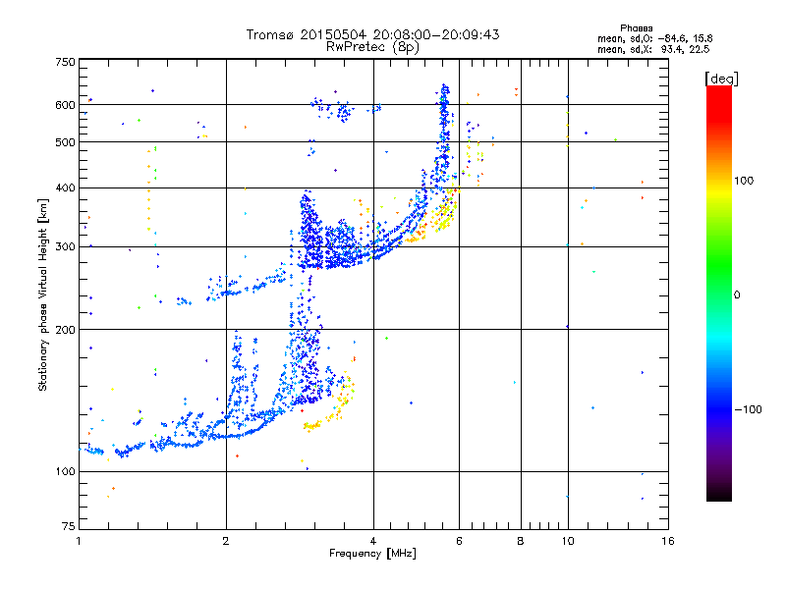Click the phase colorbar gradient
This screenshot has height=589, width=786.
coord(719,293)
